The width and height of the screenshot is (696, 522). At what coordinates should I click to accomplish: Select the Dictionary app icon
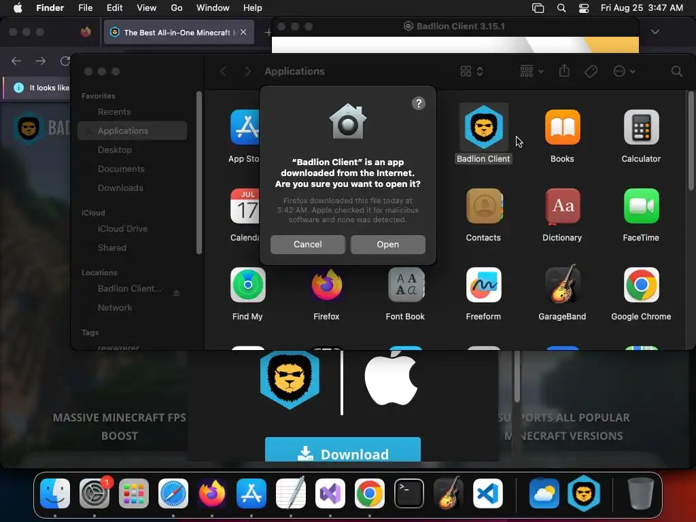pos(562,206)
